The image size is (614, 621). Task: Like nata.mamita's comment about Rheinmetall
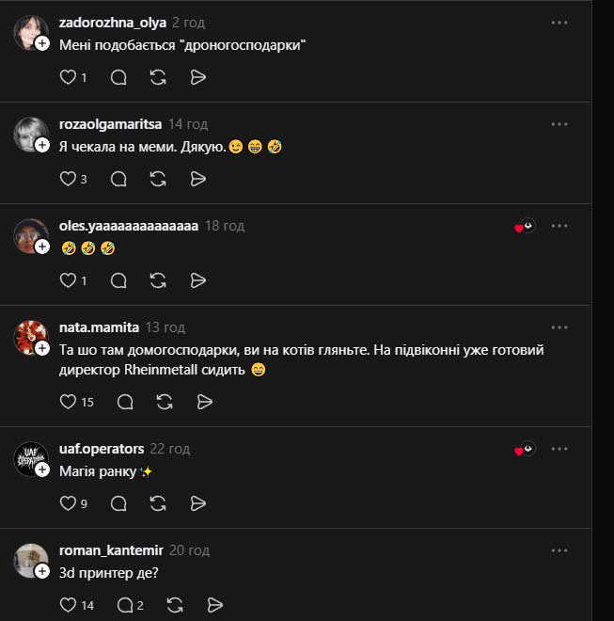[68, 402]
